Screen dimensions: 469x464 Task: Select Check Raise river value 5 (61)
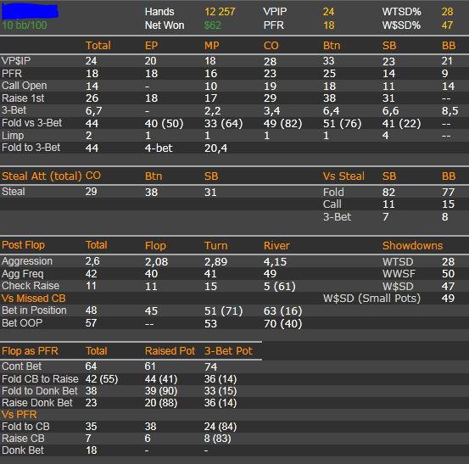tap(280, 287)
